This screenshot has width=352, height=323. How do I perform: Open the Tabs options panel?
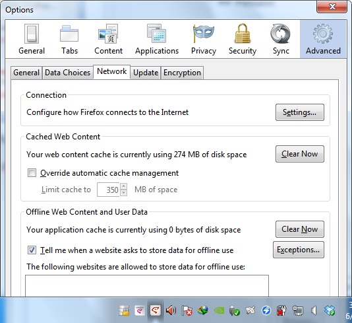(69, 40)
